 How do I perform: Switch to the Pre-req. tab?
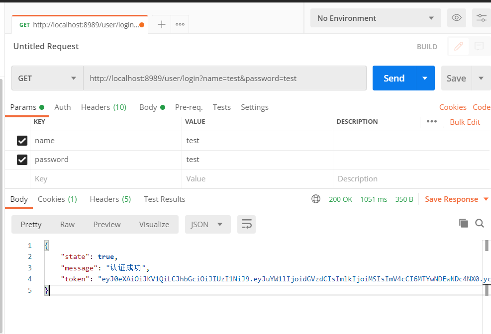pos(189,107)
